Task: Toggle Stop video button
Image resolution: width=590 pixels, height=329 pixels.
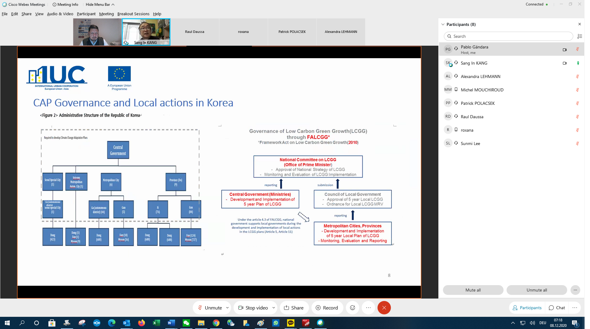Action: tap(253, 308)
